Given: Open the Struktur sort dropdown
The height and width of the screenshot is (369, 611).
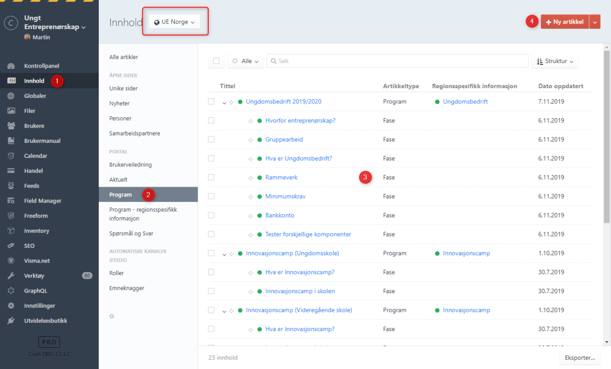Looking at the screenshot, I should [555, 61].
